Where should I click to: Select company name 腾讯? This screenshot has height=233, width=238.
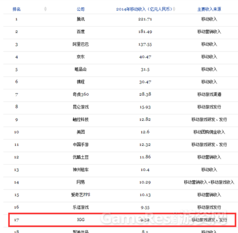(x=81, y=19)
